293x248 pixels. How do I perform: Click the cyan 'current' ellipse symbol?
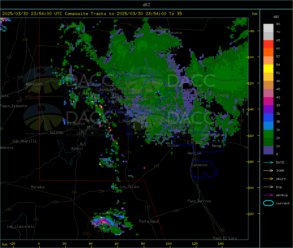268,203
